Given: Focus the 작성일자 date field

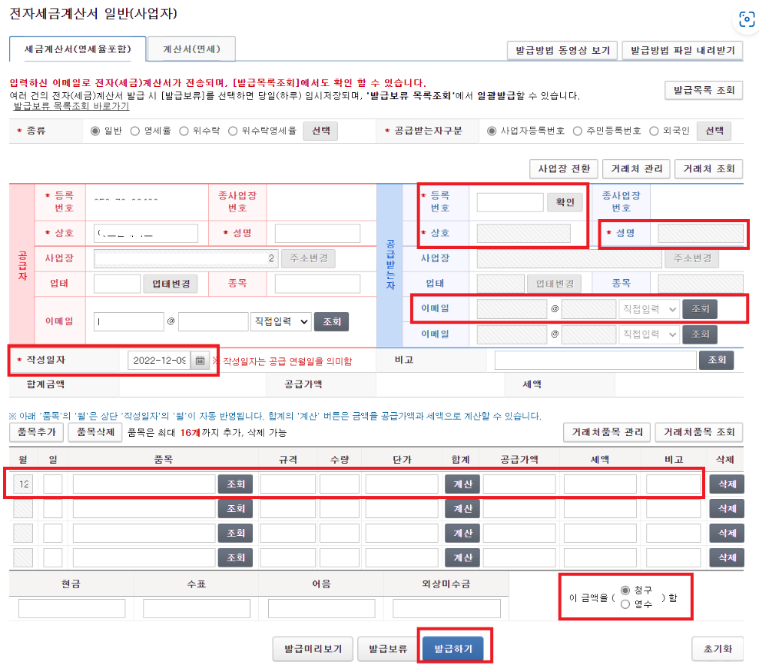Looking at the screenshot, I should point(160,361).
